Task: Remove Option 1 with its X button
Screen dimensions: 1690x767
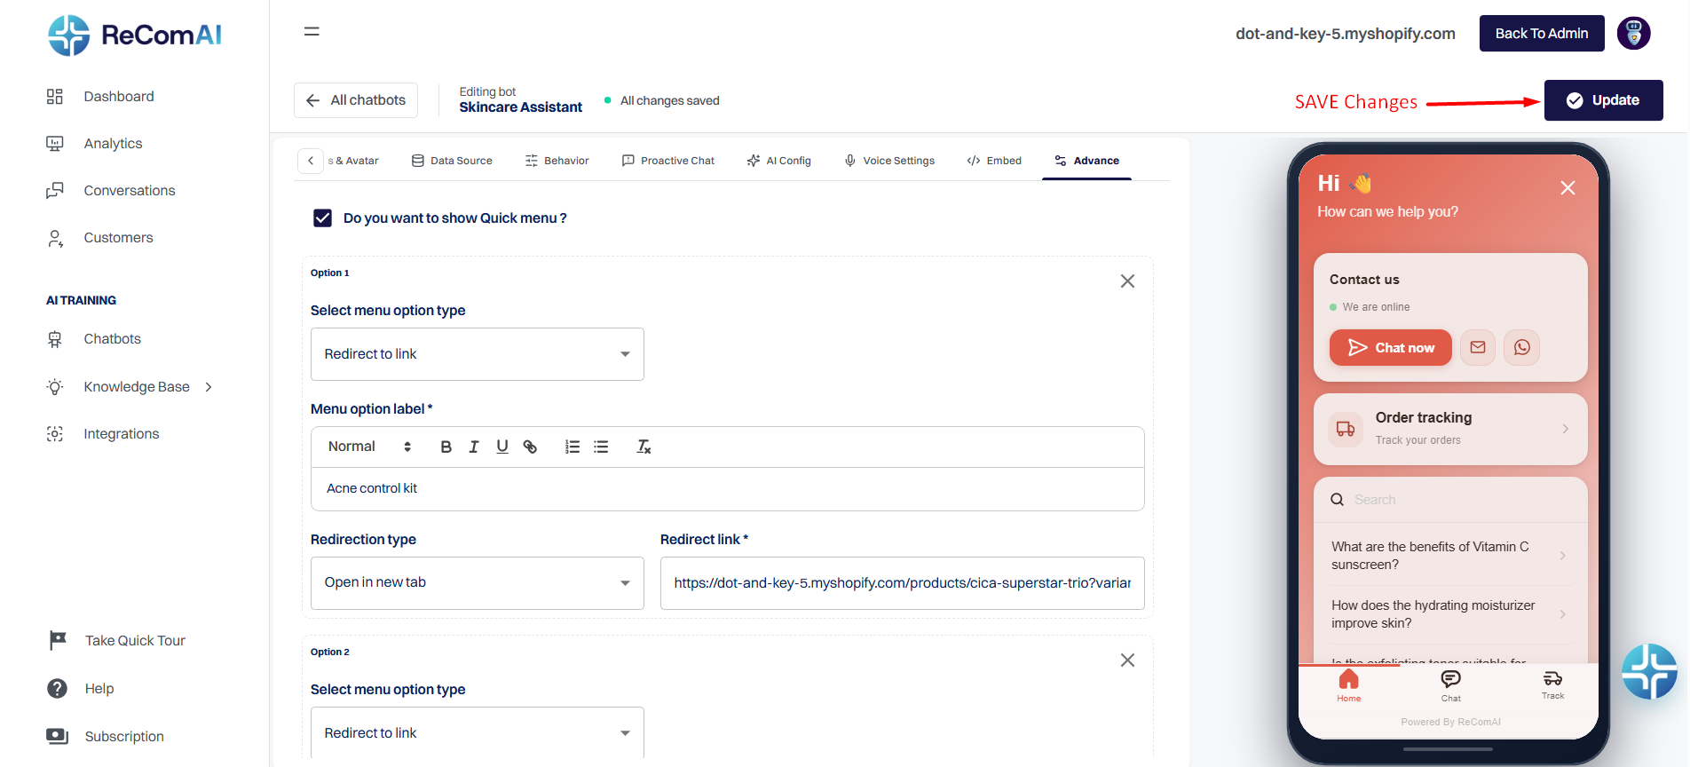Action: tap(1127, 281)
